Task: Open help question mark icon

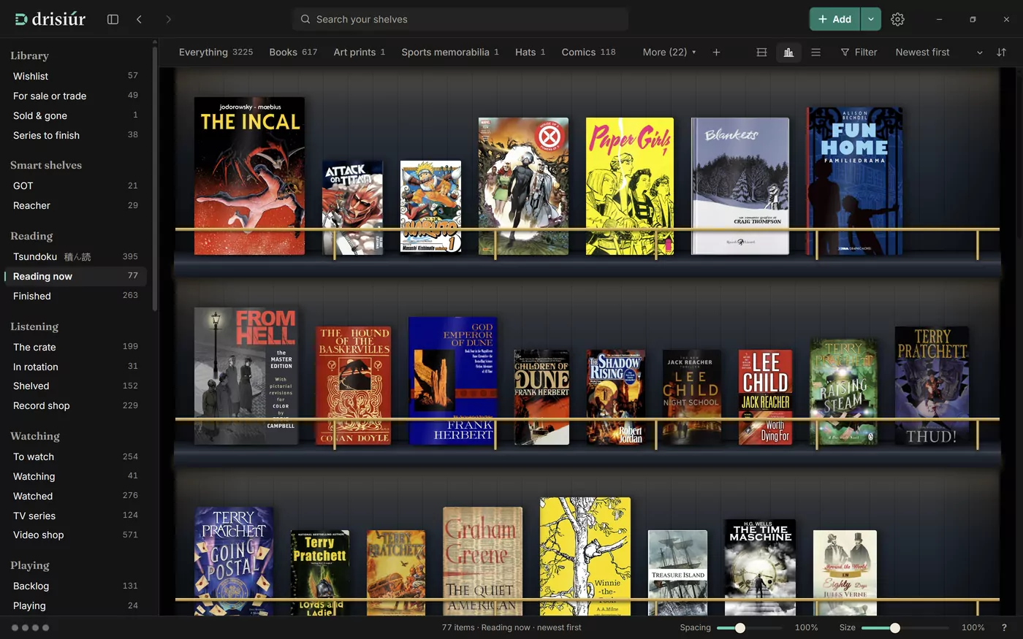Action: pyautogui.click(x=1004, y=627)
